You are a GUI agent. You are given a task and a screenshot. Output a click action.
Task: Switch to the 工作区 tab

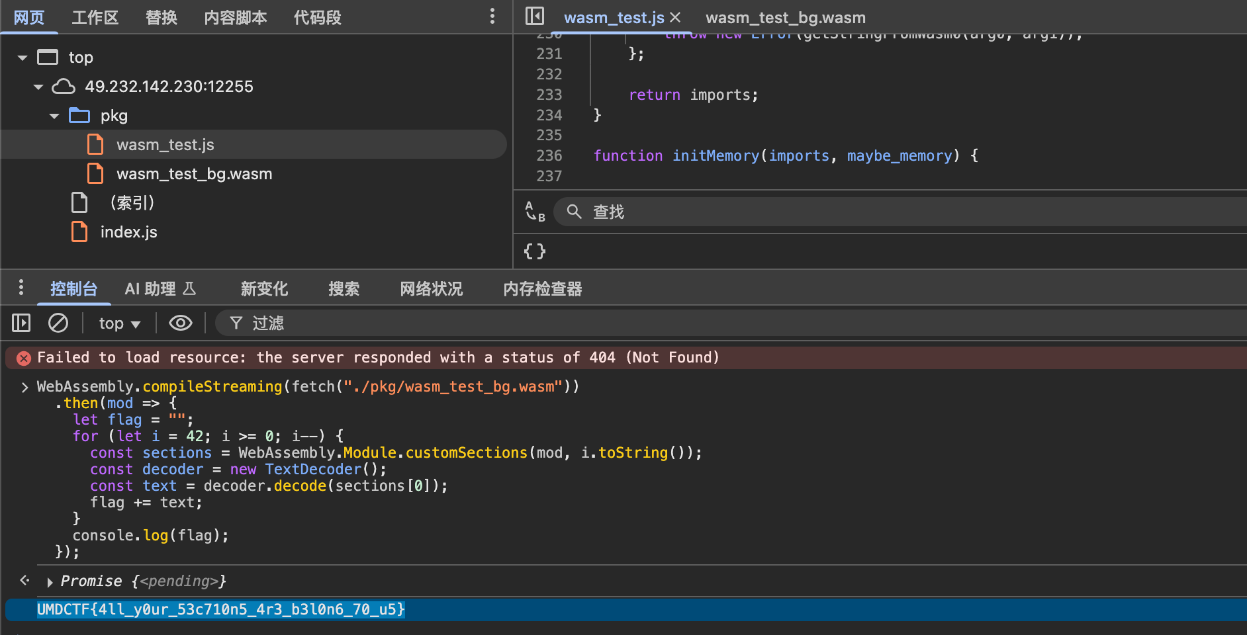(95, 18)
